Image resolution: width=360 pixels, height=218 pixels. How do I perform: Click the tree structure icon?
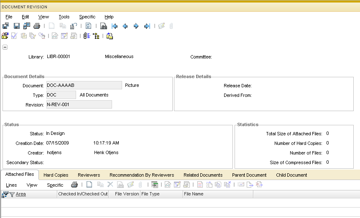tap(96, 36)
